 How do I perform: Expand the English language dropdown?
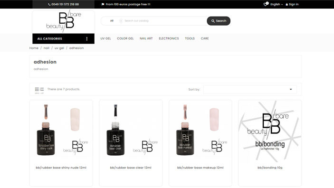pyautogui.click(x=277, y=4)
